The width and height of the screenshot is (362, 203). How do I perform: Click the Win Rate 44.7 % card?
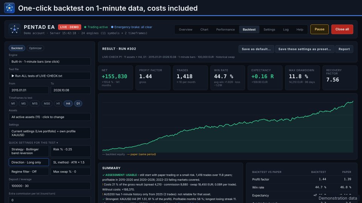(228, 78)
